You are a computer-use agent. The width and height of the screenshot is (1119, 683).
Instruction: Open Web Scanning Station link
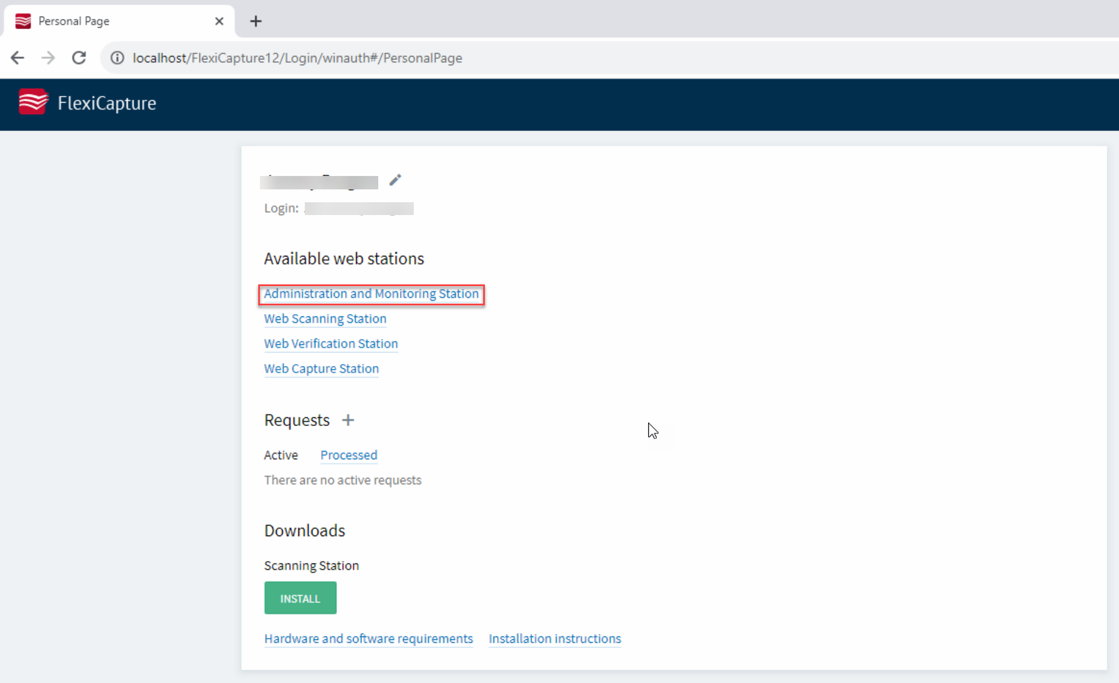[325, 319]
